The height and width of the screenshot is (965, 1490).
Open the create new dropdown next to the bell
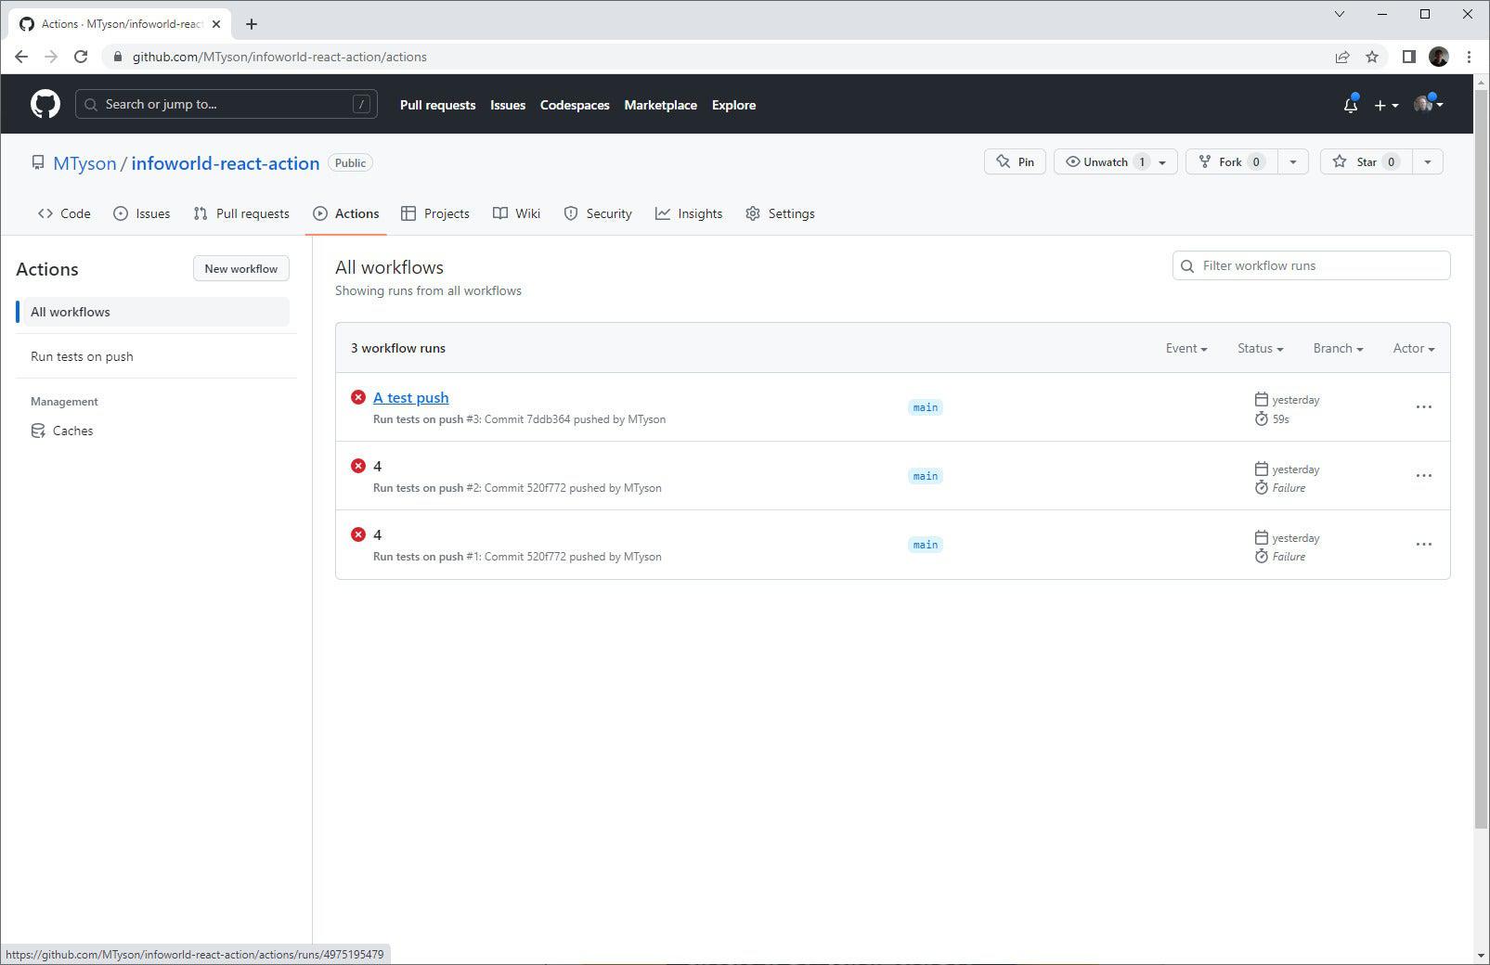(1384, 105)
